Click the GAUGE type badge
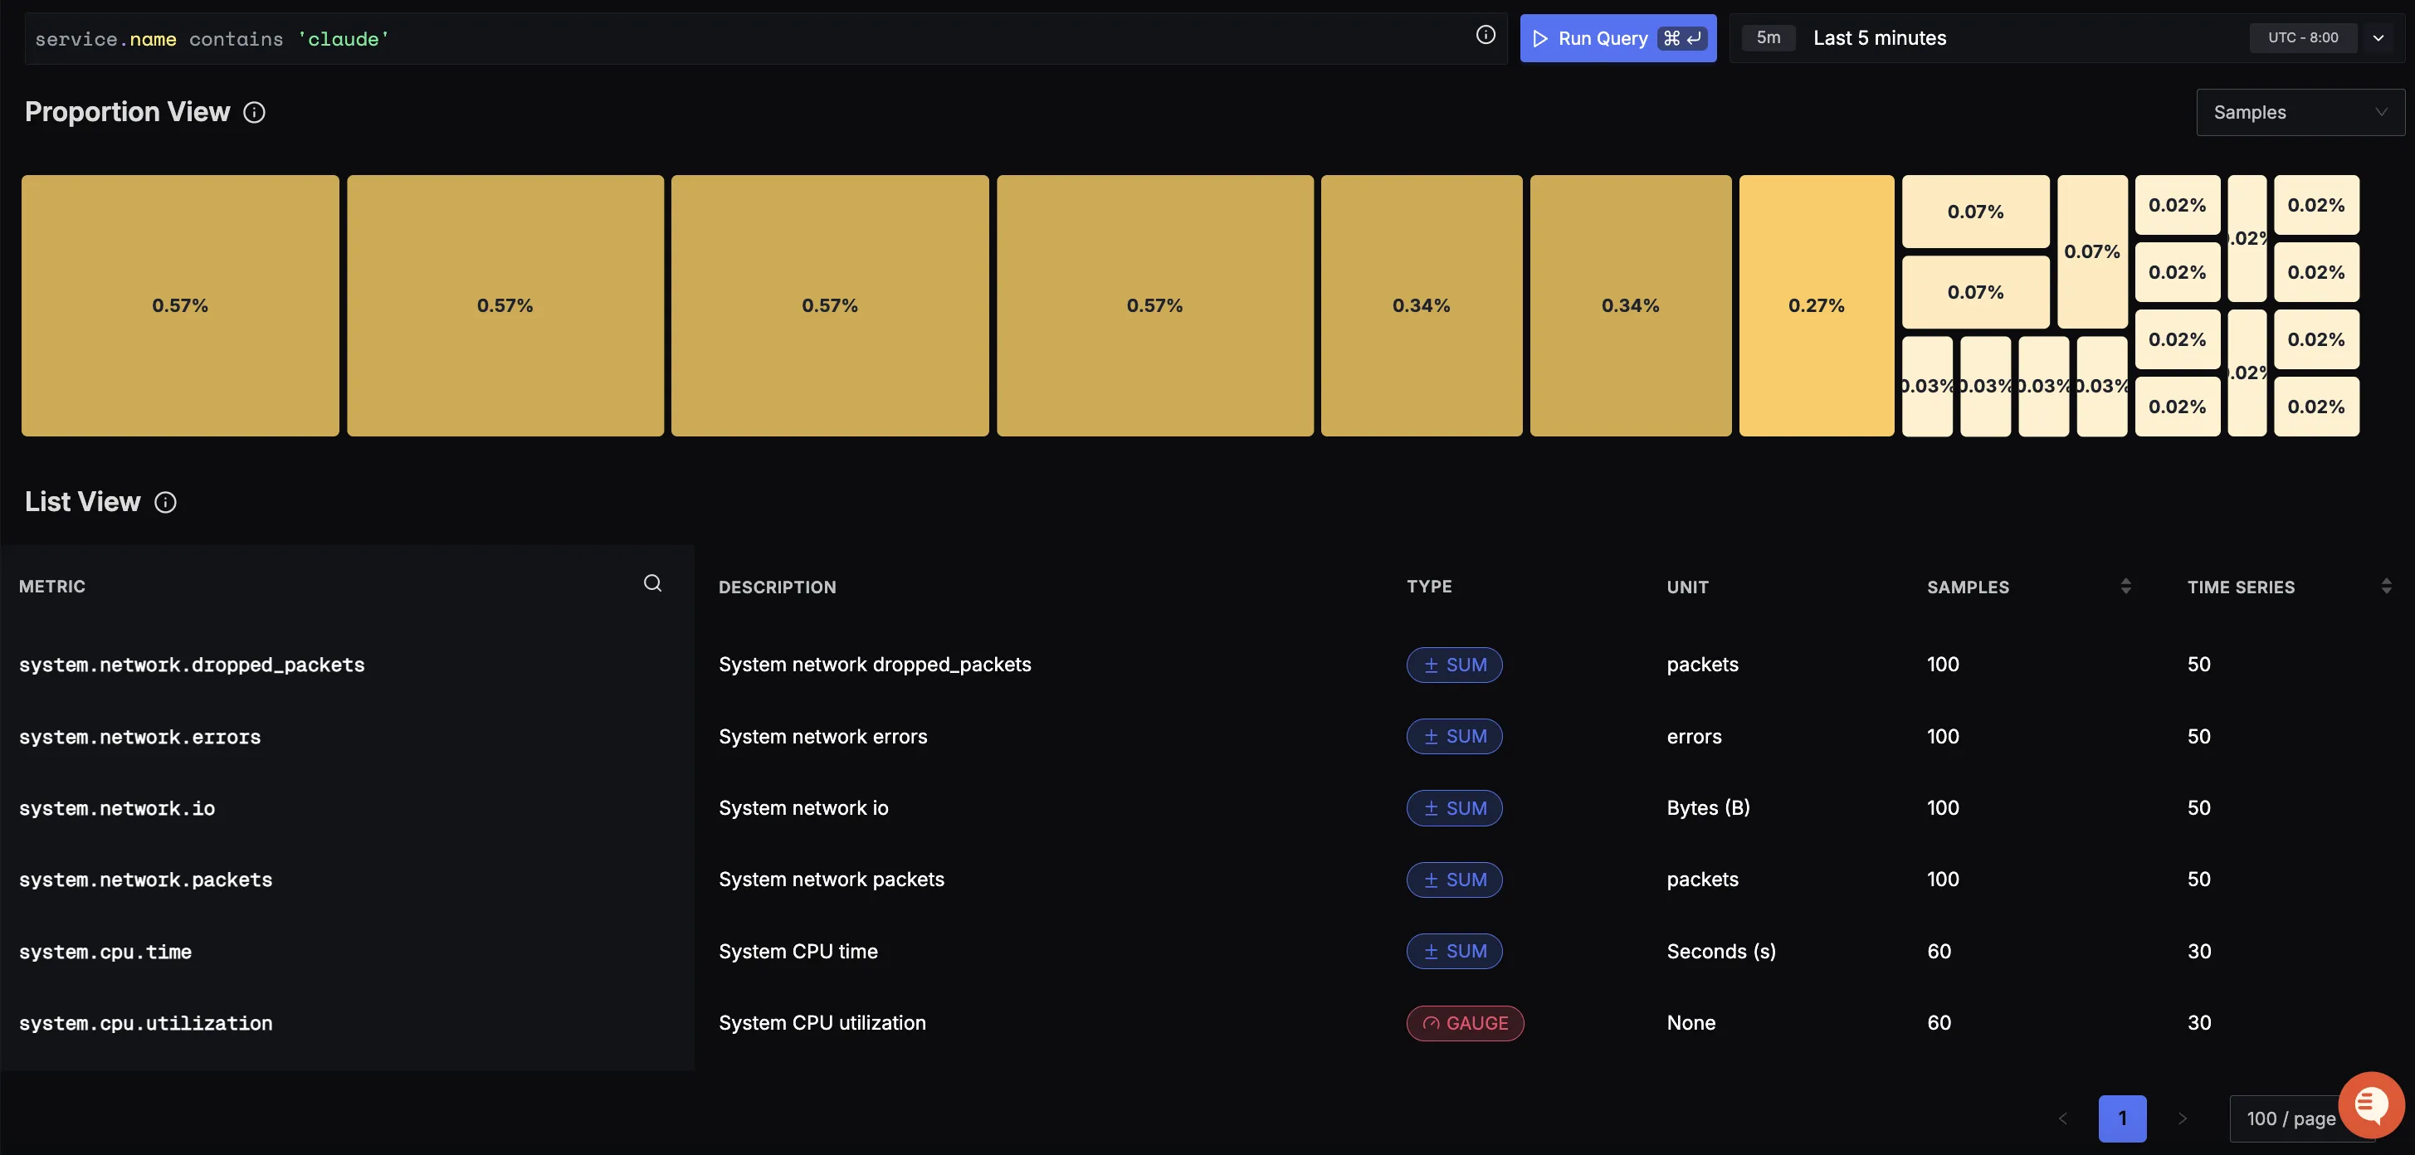 coord(1465,1023)
